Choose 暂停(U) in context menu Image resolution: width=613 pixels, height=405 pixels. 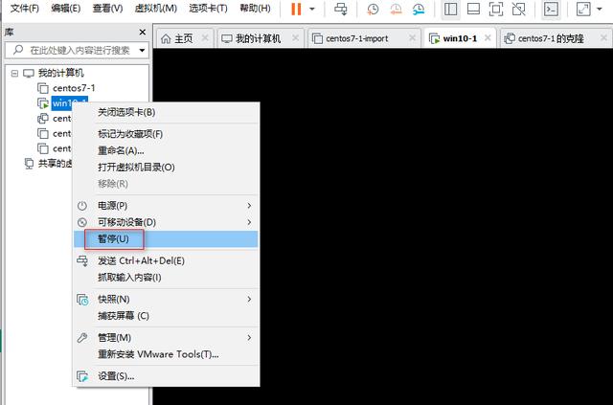pyautogui.click(x=166, y=238)
